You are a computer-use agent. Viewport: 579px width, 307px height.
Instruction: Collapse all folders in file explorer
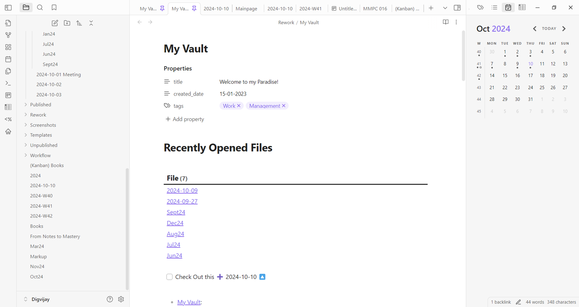click(x=91, y=23)
